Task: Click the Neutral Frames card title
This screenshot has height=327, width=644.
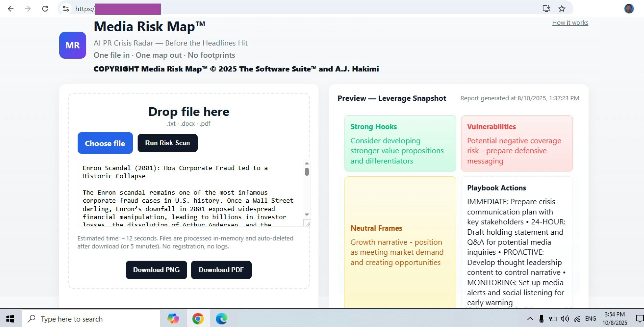Action: pos(376,228)
